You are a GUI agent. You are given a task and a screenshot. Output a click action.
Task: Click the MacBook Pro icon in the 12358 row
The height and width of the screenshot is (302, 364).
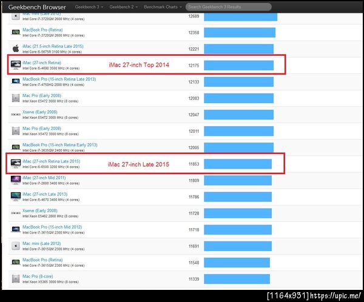(16, 32)
